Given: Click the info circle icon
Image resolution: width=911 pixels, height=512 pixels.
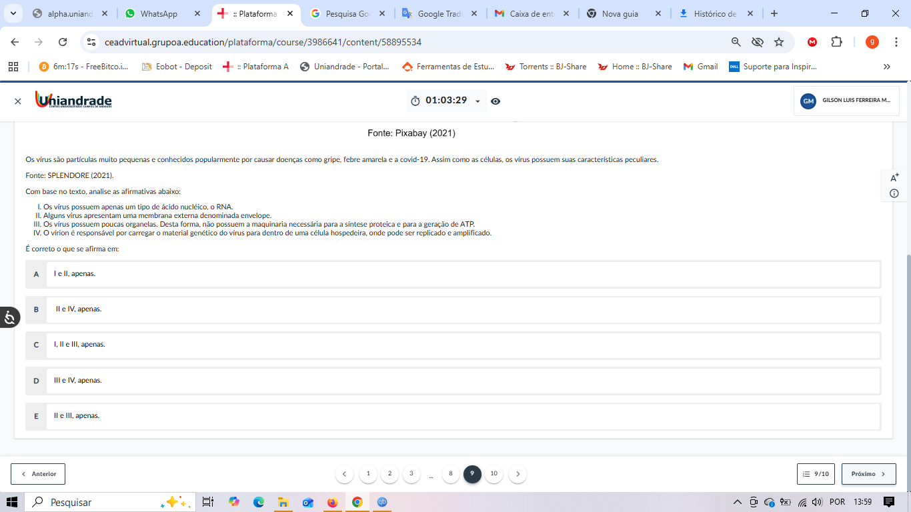Looking at the screenshot, I should [x=894, y=193].
